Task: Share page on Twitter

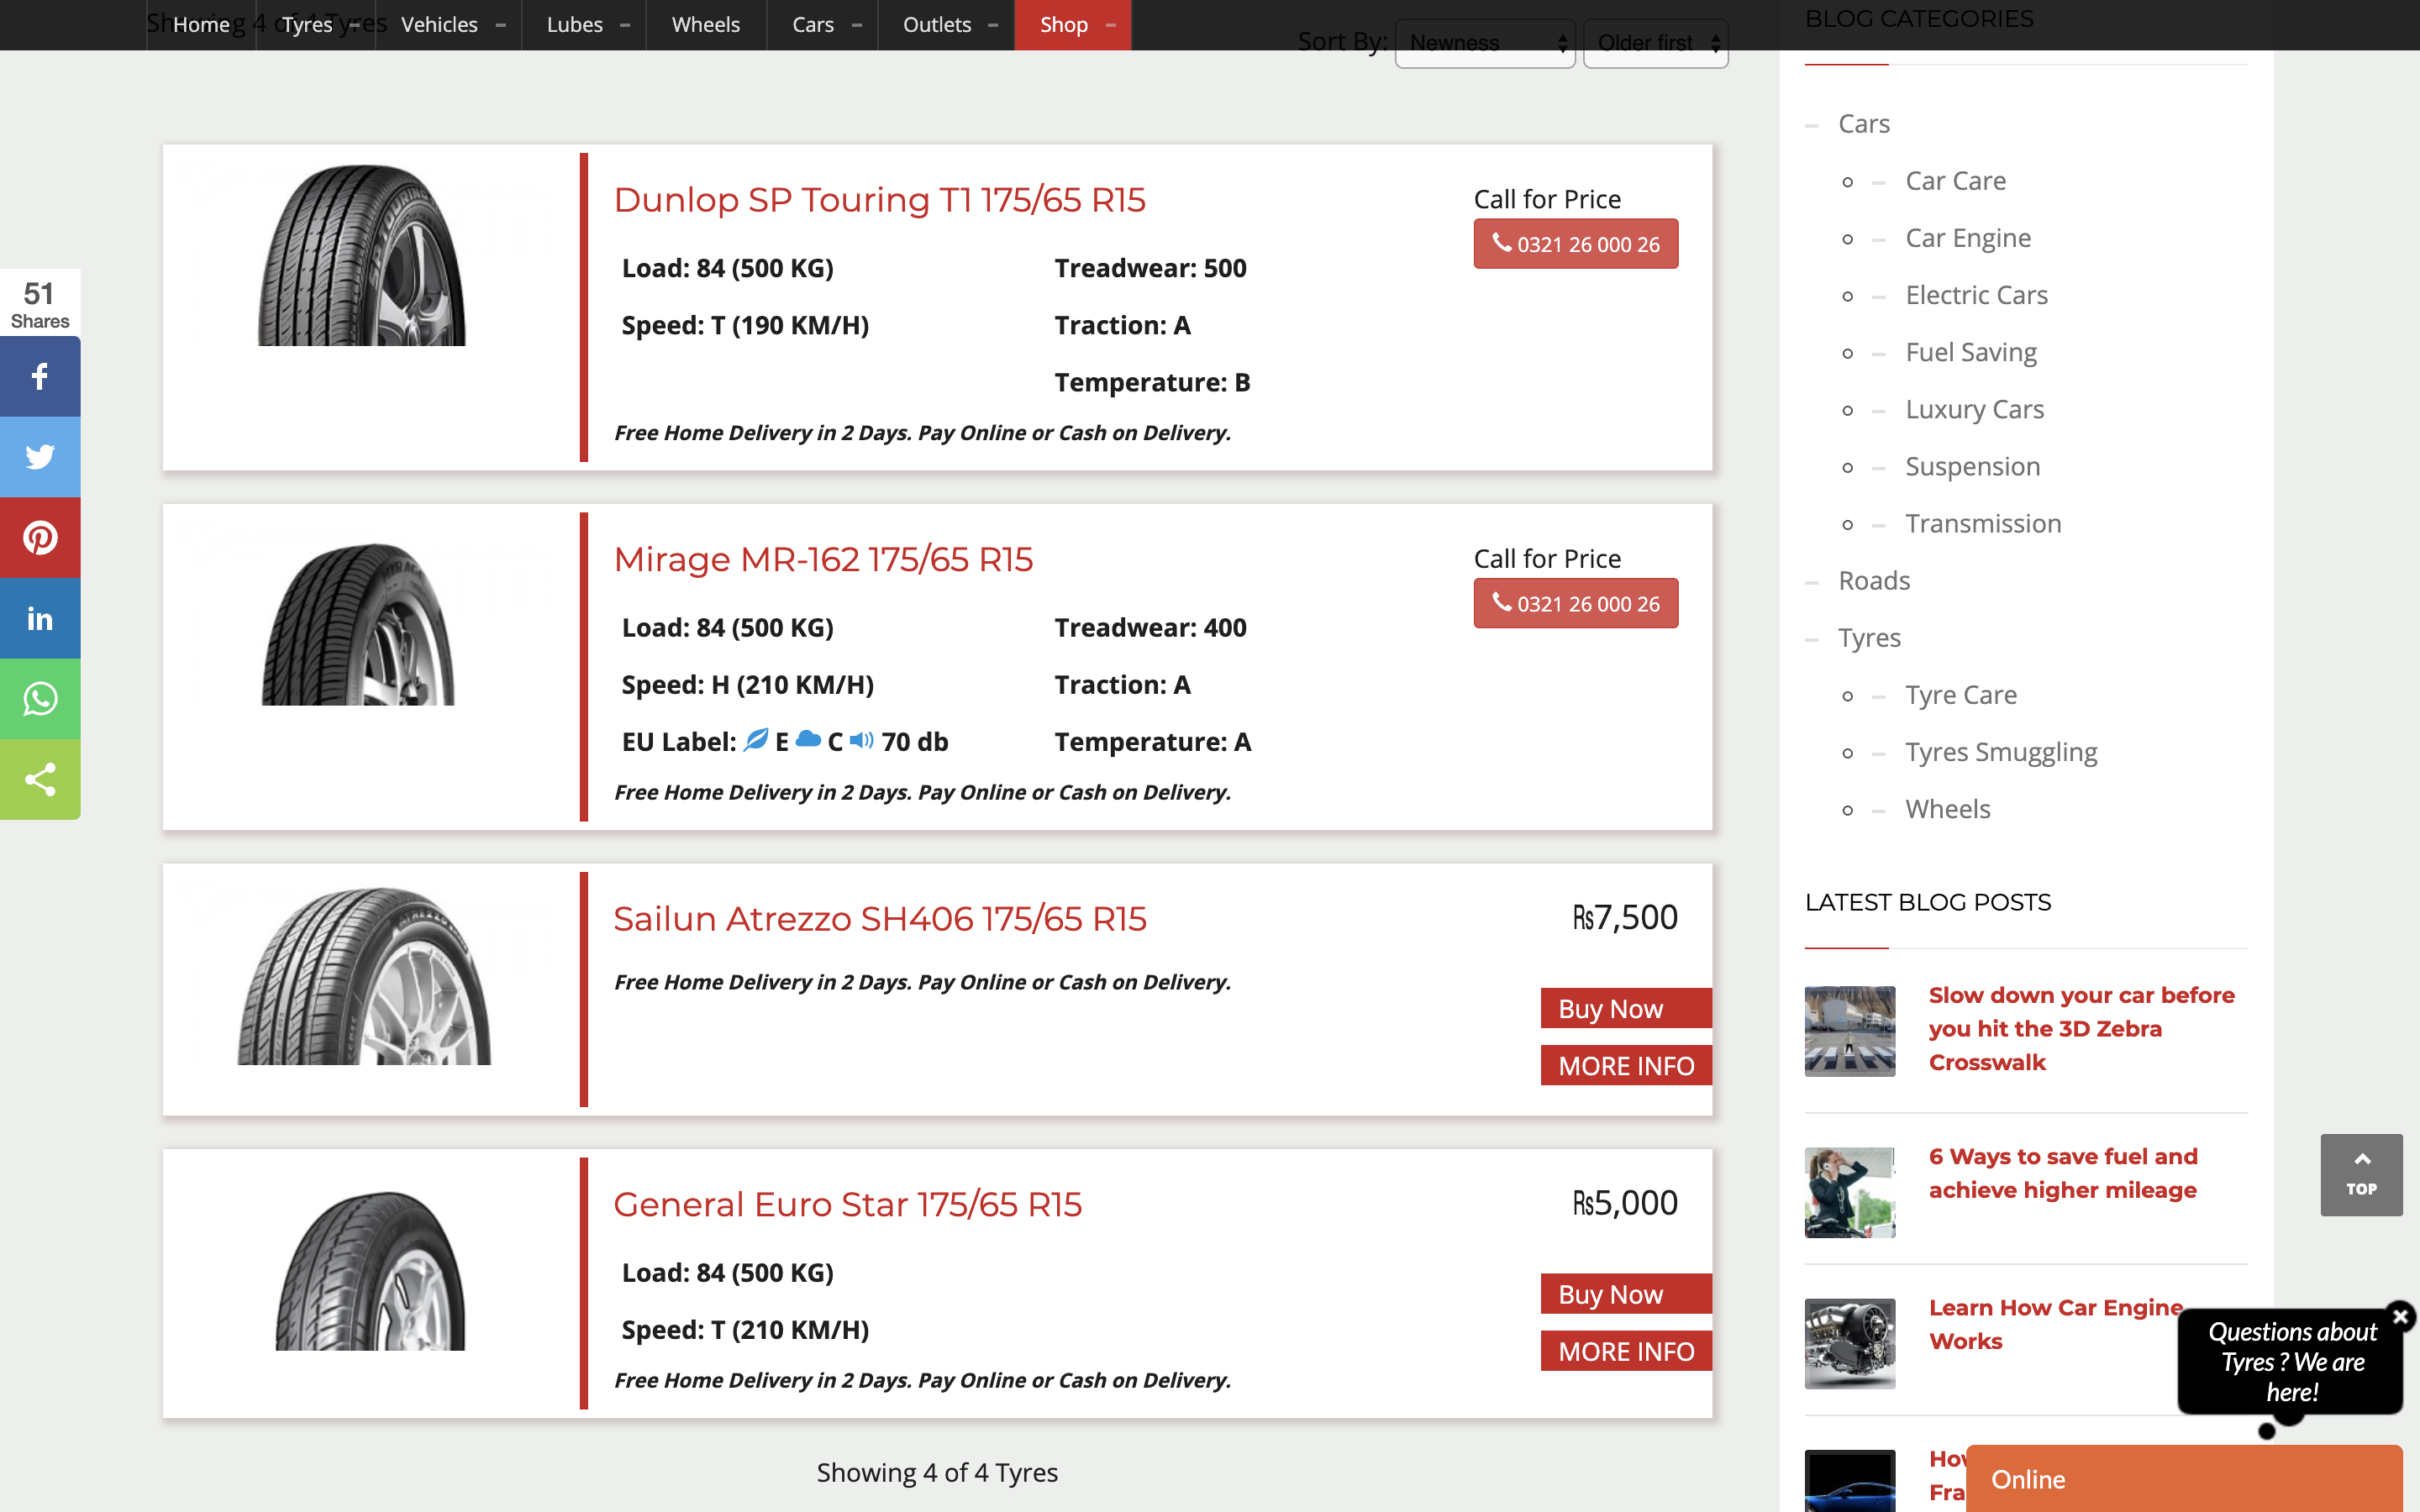Action: pos(40,457)
